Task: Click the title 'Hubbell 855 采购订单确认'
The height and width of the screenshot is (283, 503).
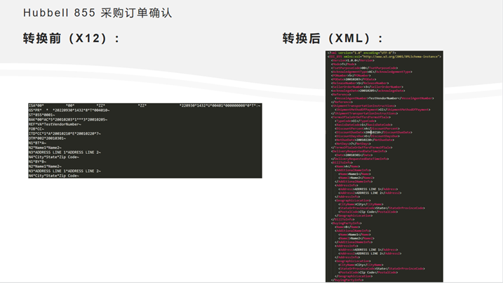Action: (98, 13)
